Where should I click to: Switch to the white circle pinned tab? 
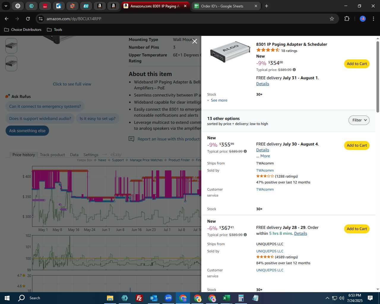tap(18, 6)
